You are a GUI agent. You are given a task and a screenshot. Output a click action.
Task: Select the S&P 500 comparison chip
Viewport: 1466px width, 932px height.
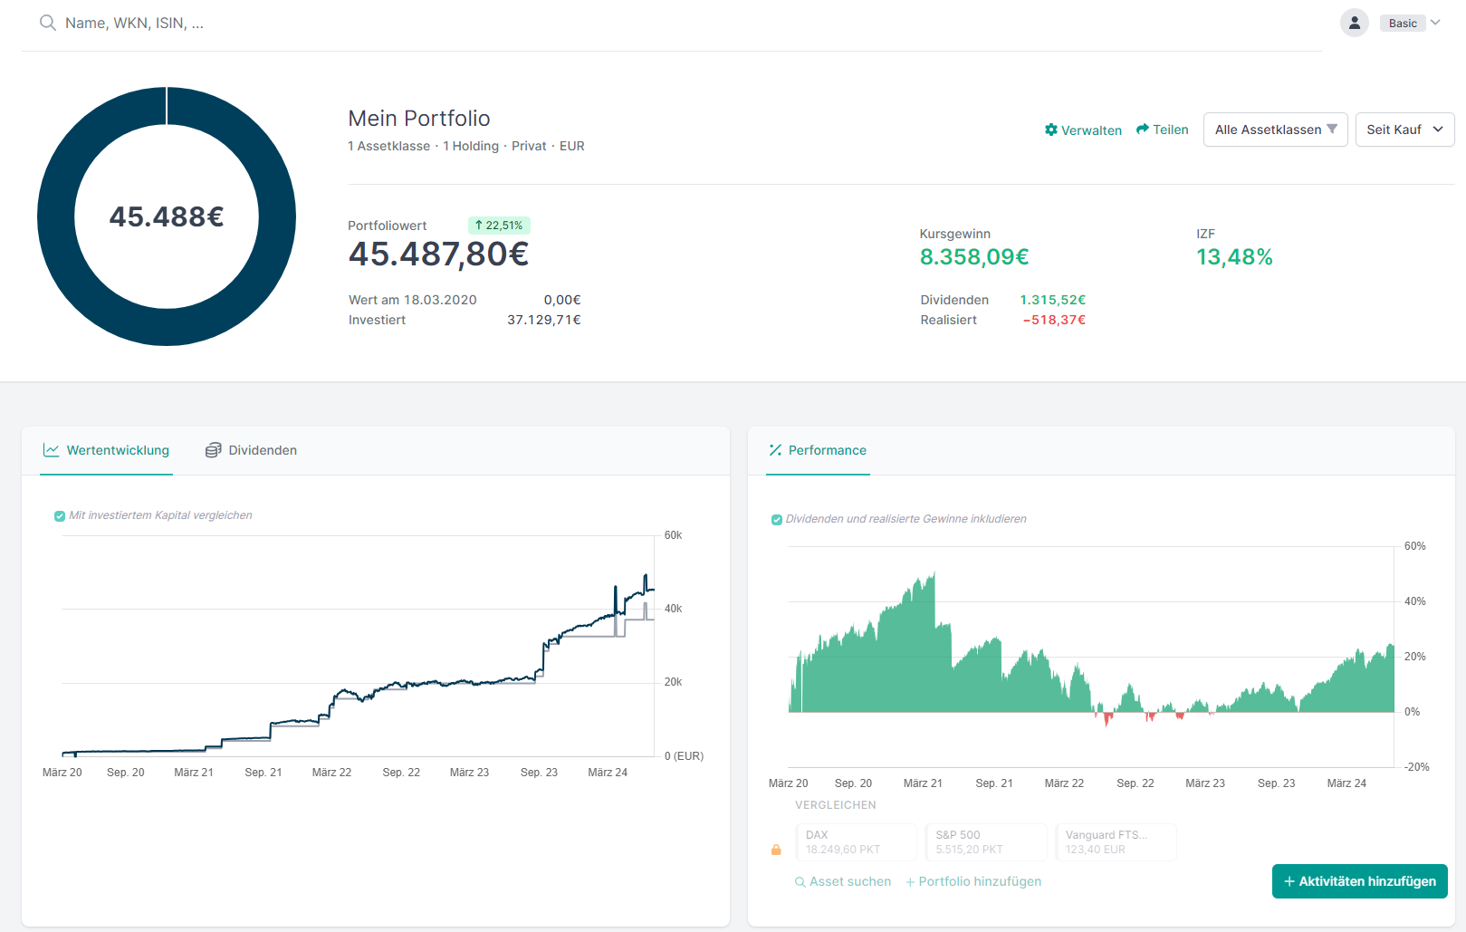coord(986,842)
